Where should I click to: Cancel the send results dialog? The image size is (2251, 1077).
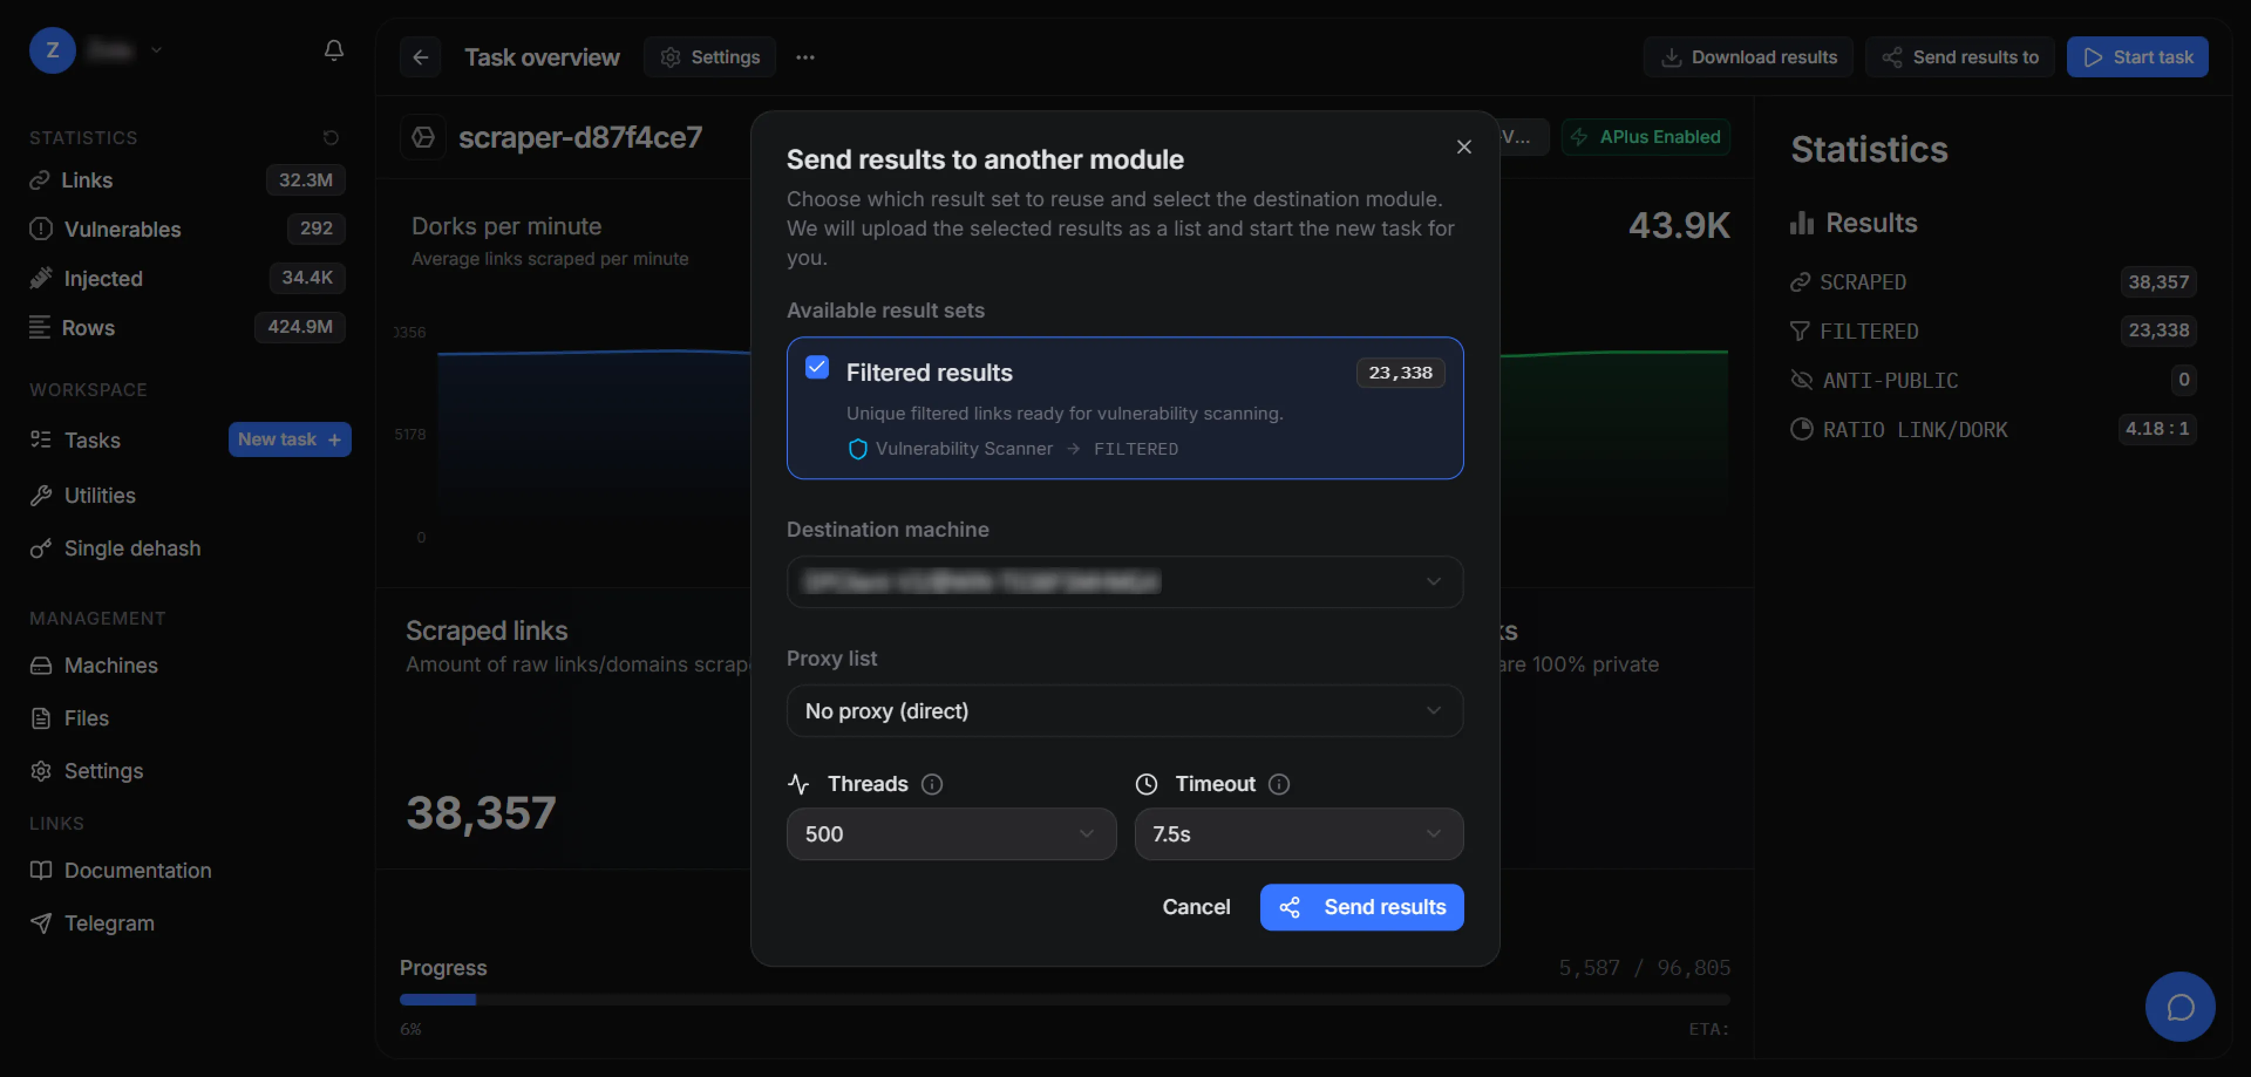(x=1195, y=908)
